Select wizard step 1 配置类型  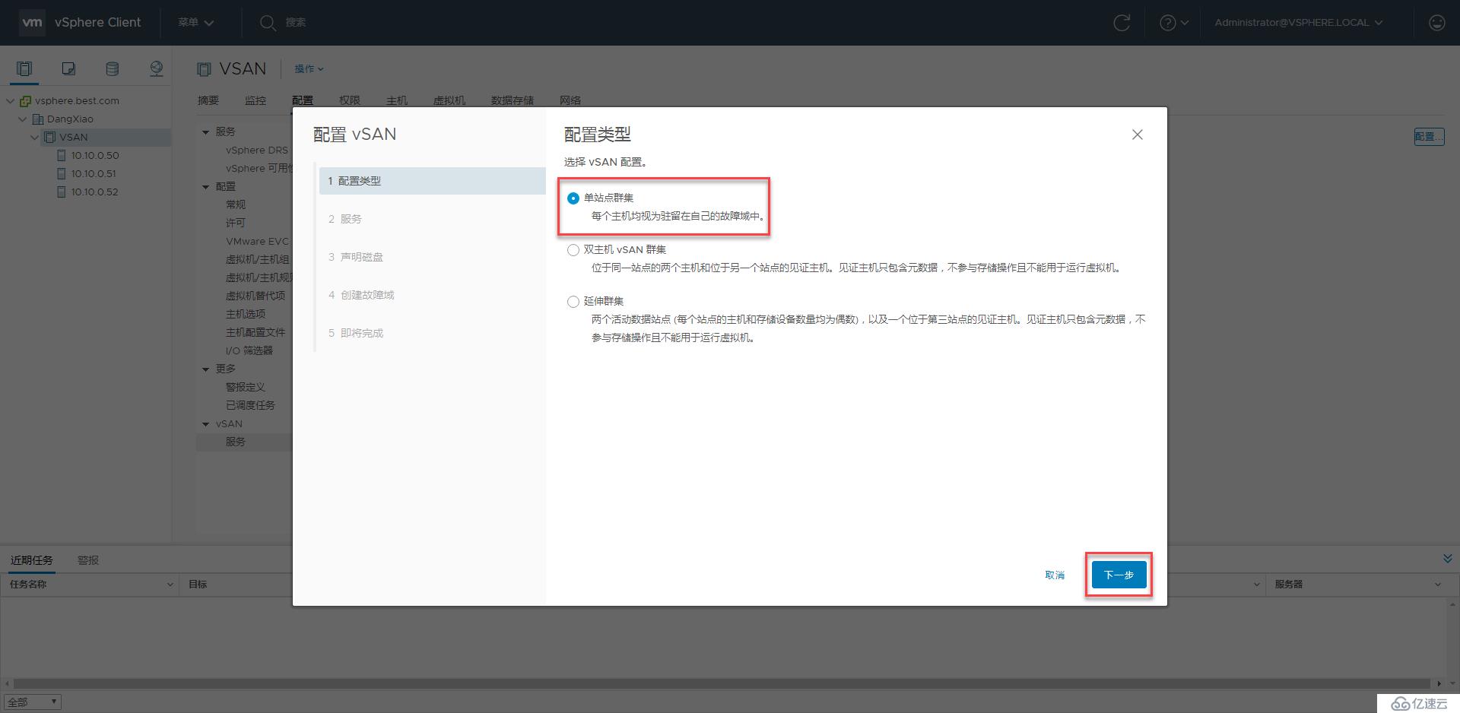click(x=432, y=181)
